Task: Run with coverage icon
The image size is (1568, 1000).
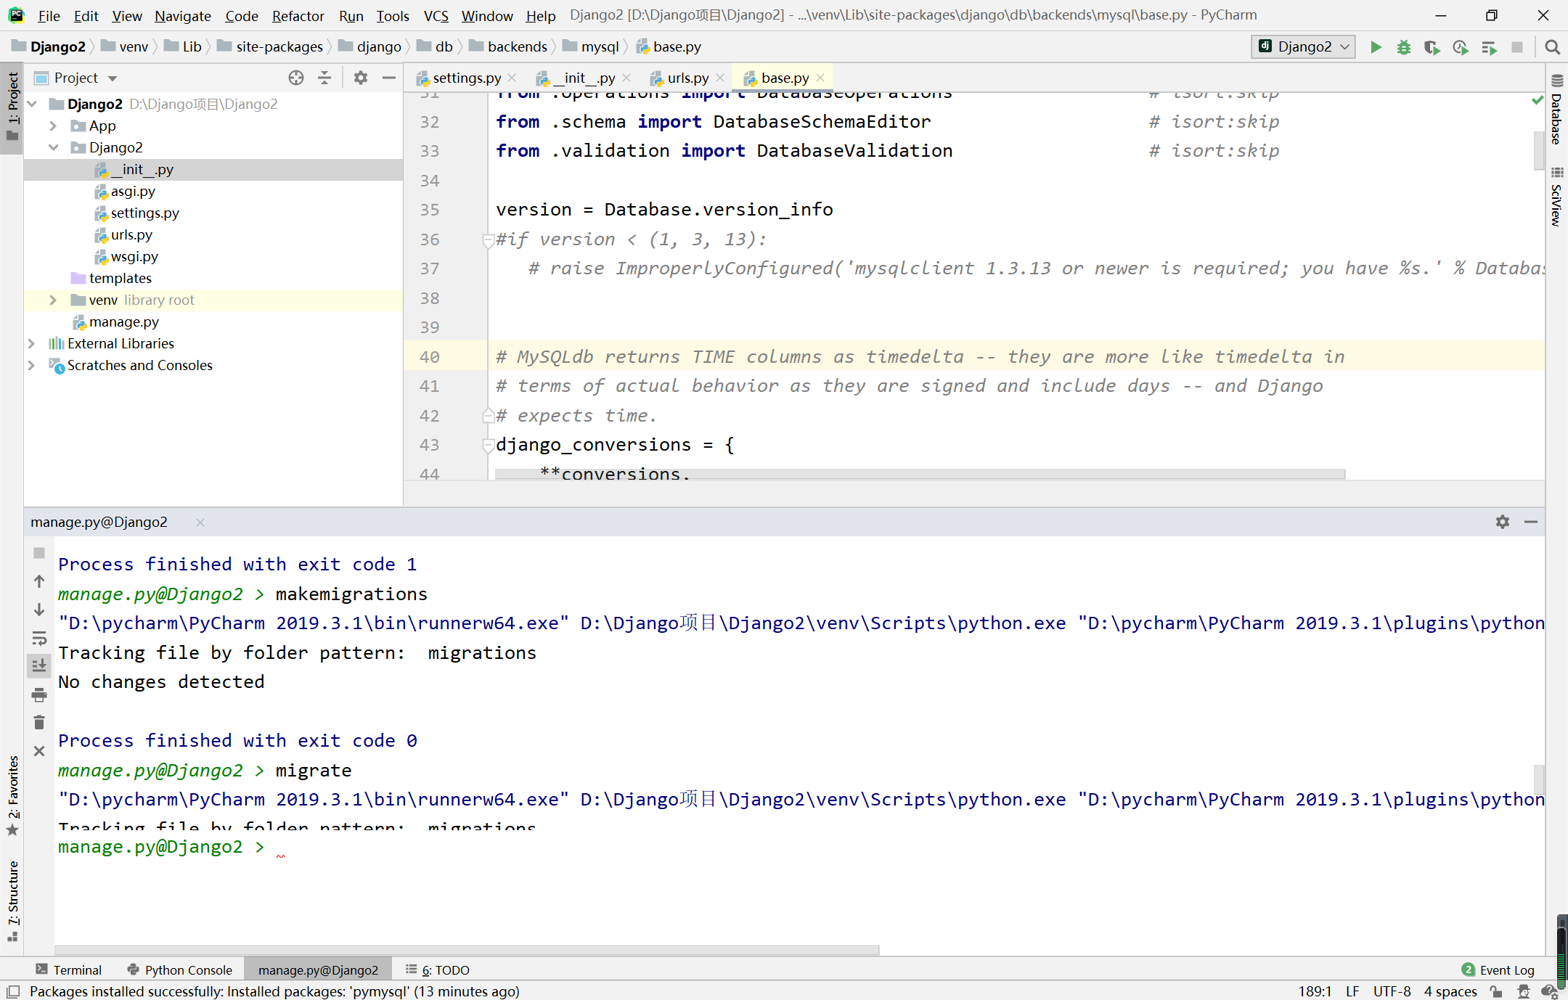Action: pos(1432,47)
